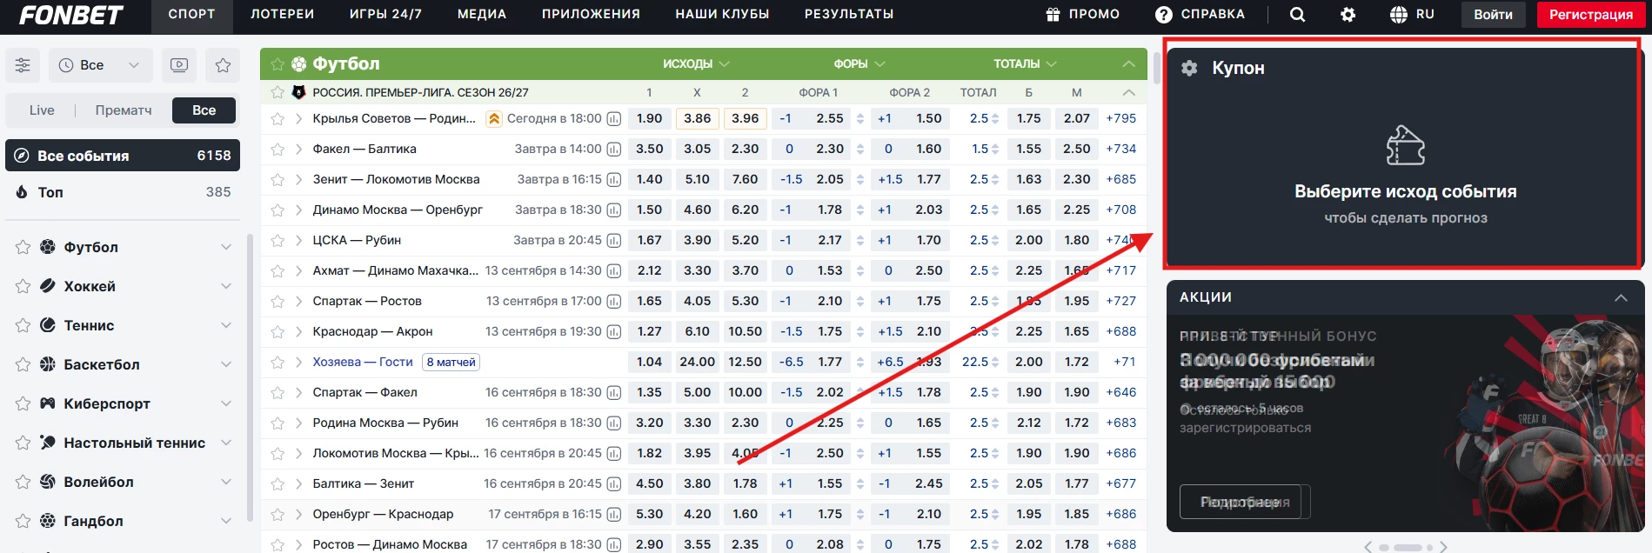
Task: Click hockey puck icon in sidebar
Action: pyautogui.click(x=48, y=286)
